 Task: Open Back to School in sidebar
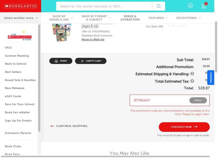[x=16, y=64]
